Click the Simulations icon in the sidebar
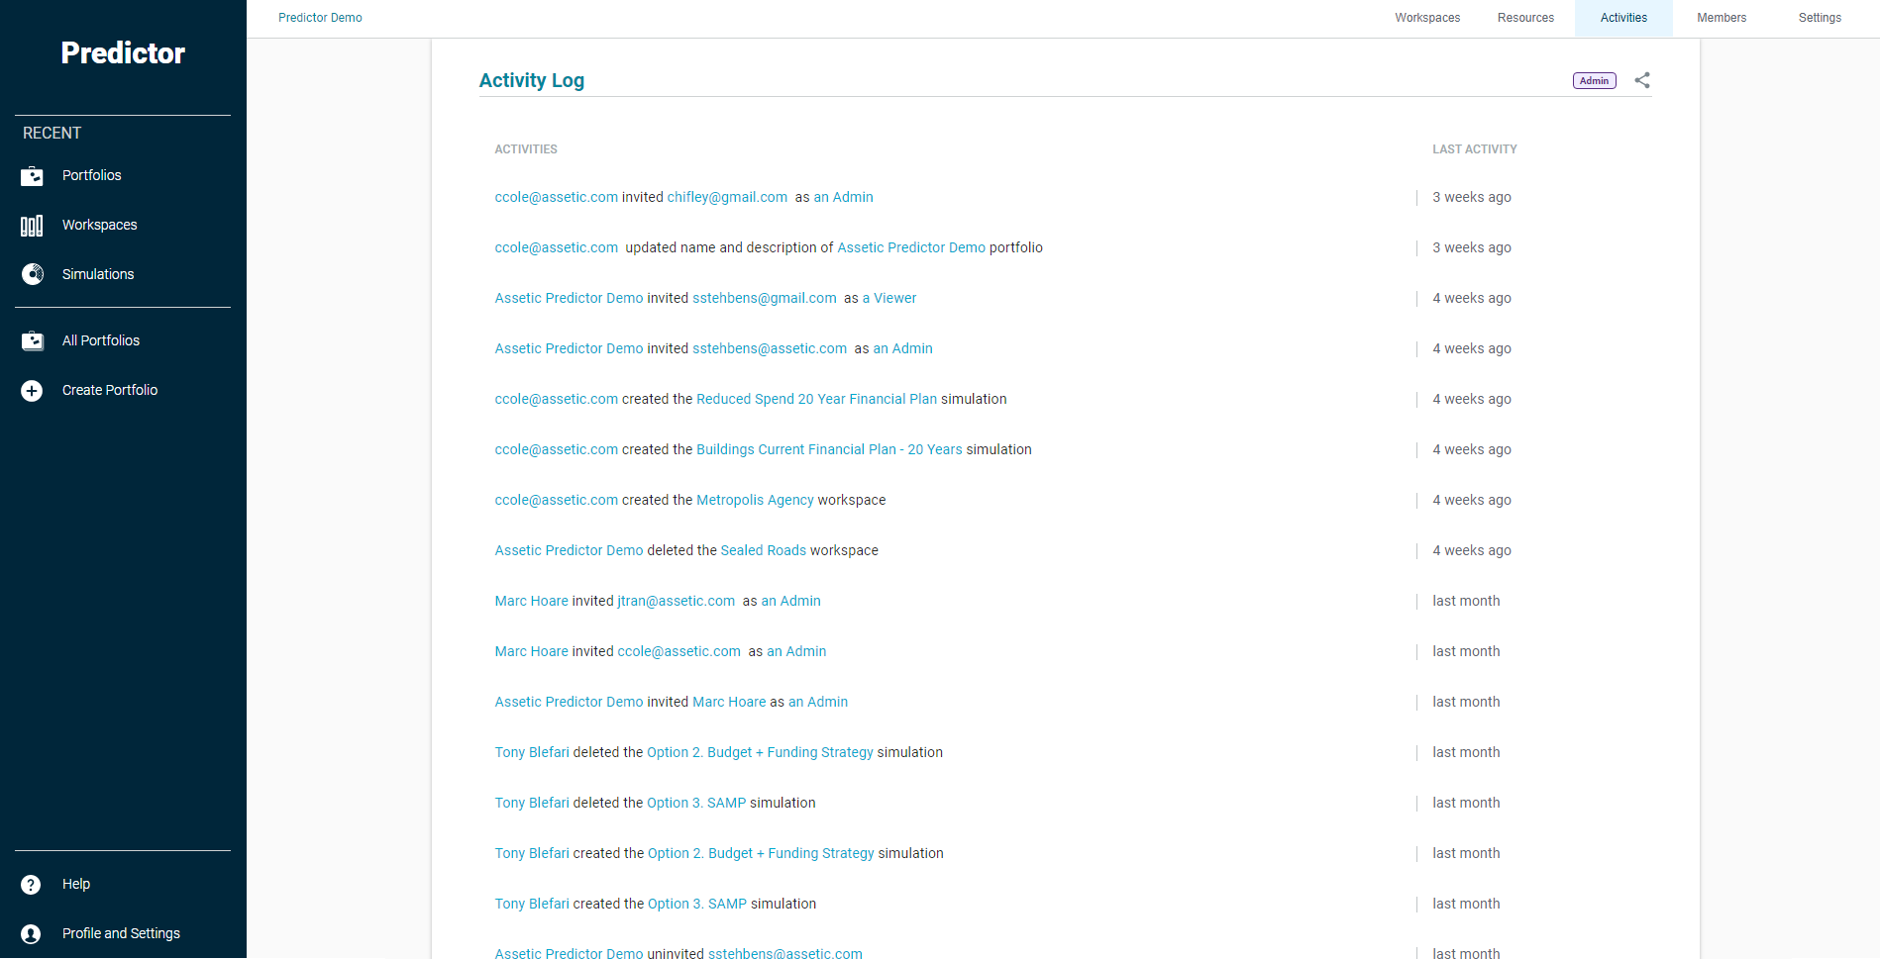1880x959 pixels. (x=33, y=274)
